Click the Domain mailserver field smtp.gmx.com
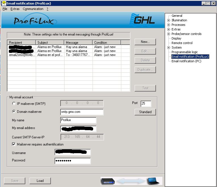 click(82, 112)
